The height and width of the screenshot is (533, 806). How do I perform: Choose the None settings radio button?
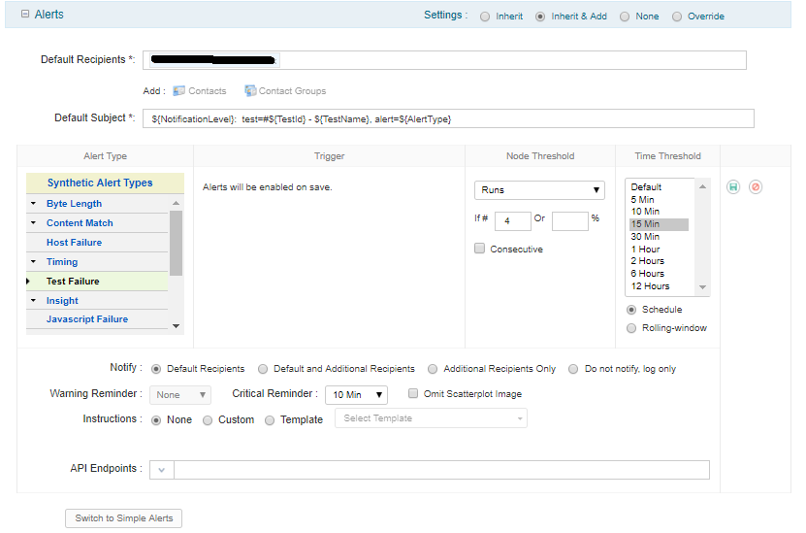pyautogui.click(x=624, y=17)
